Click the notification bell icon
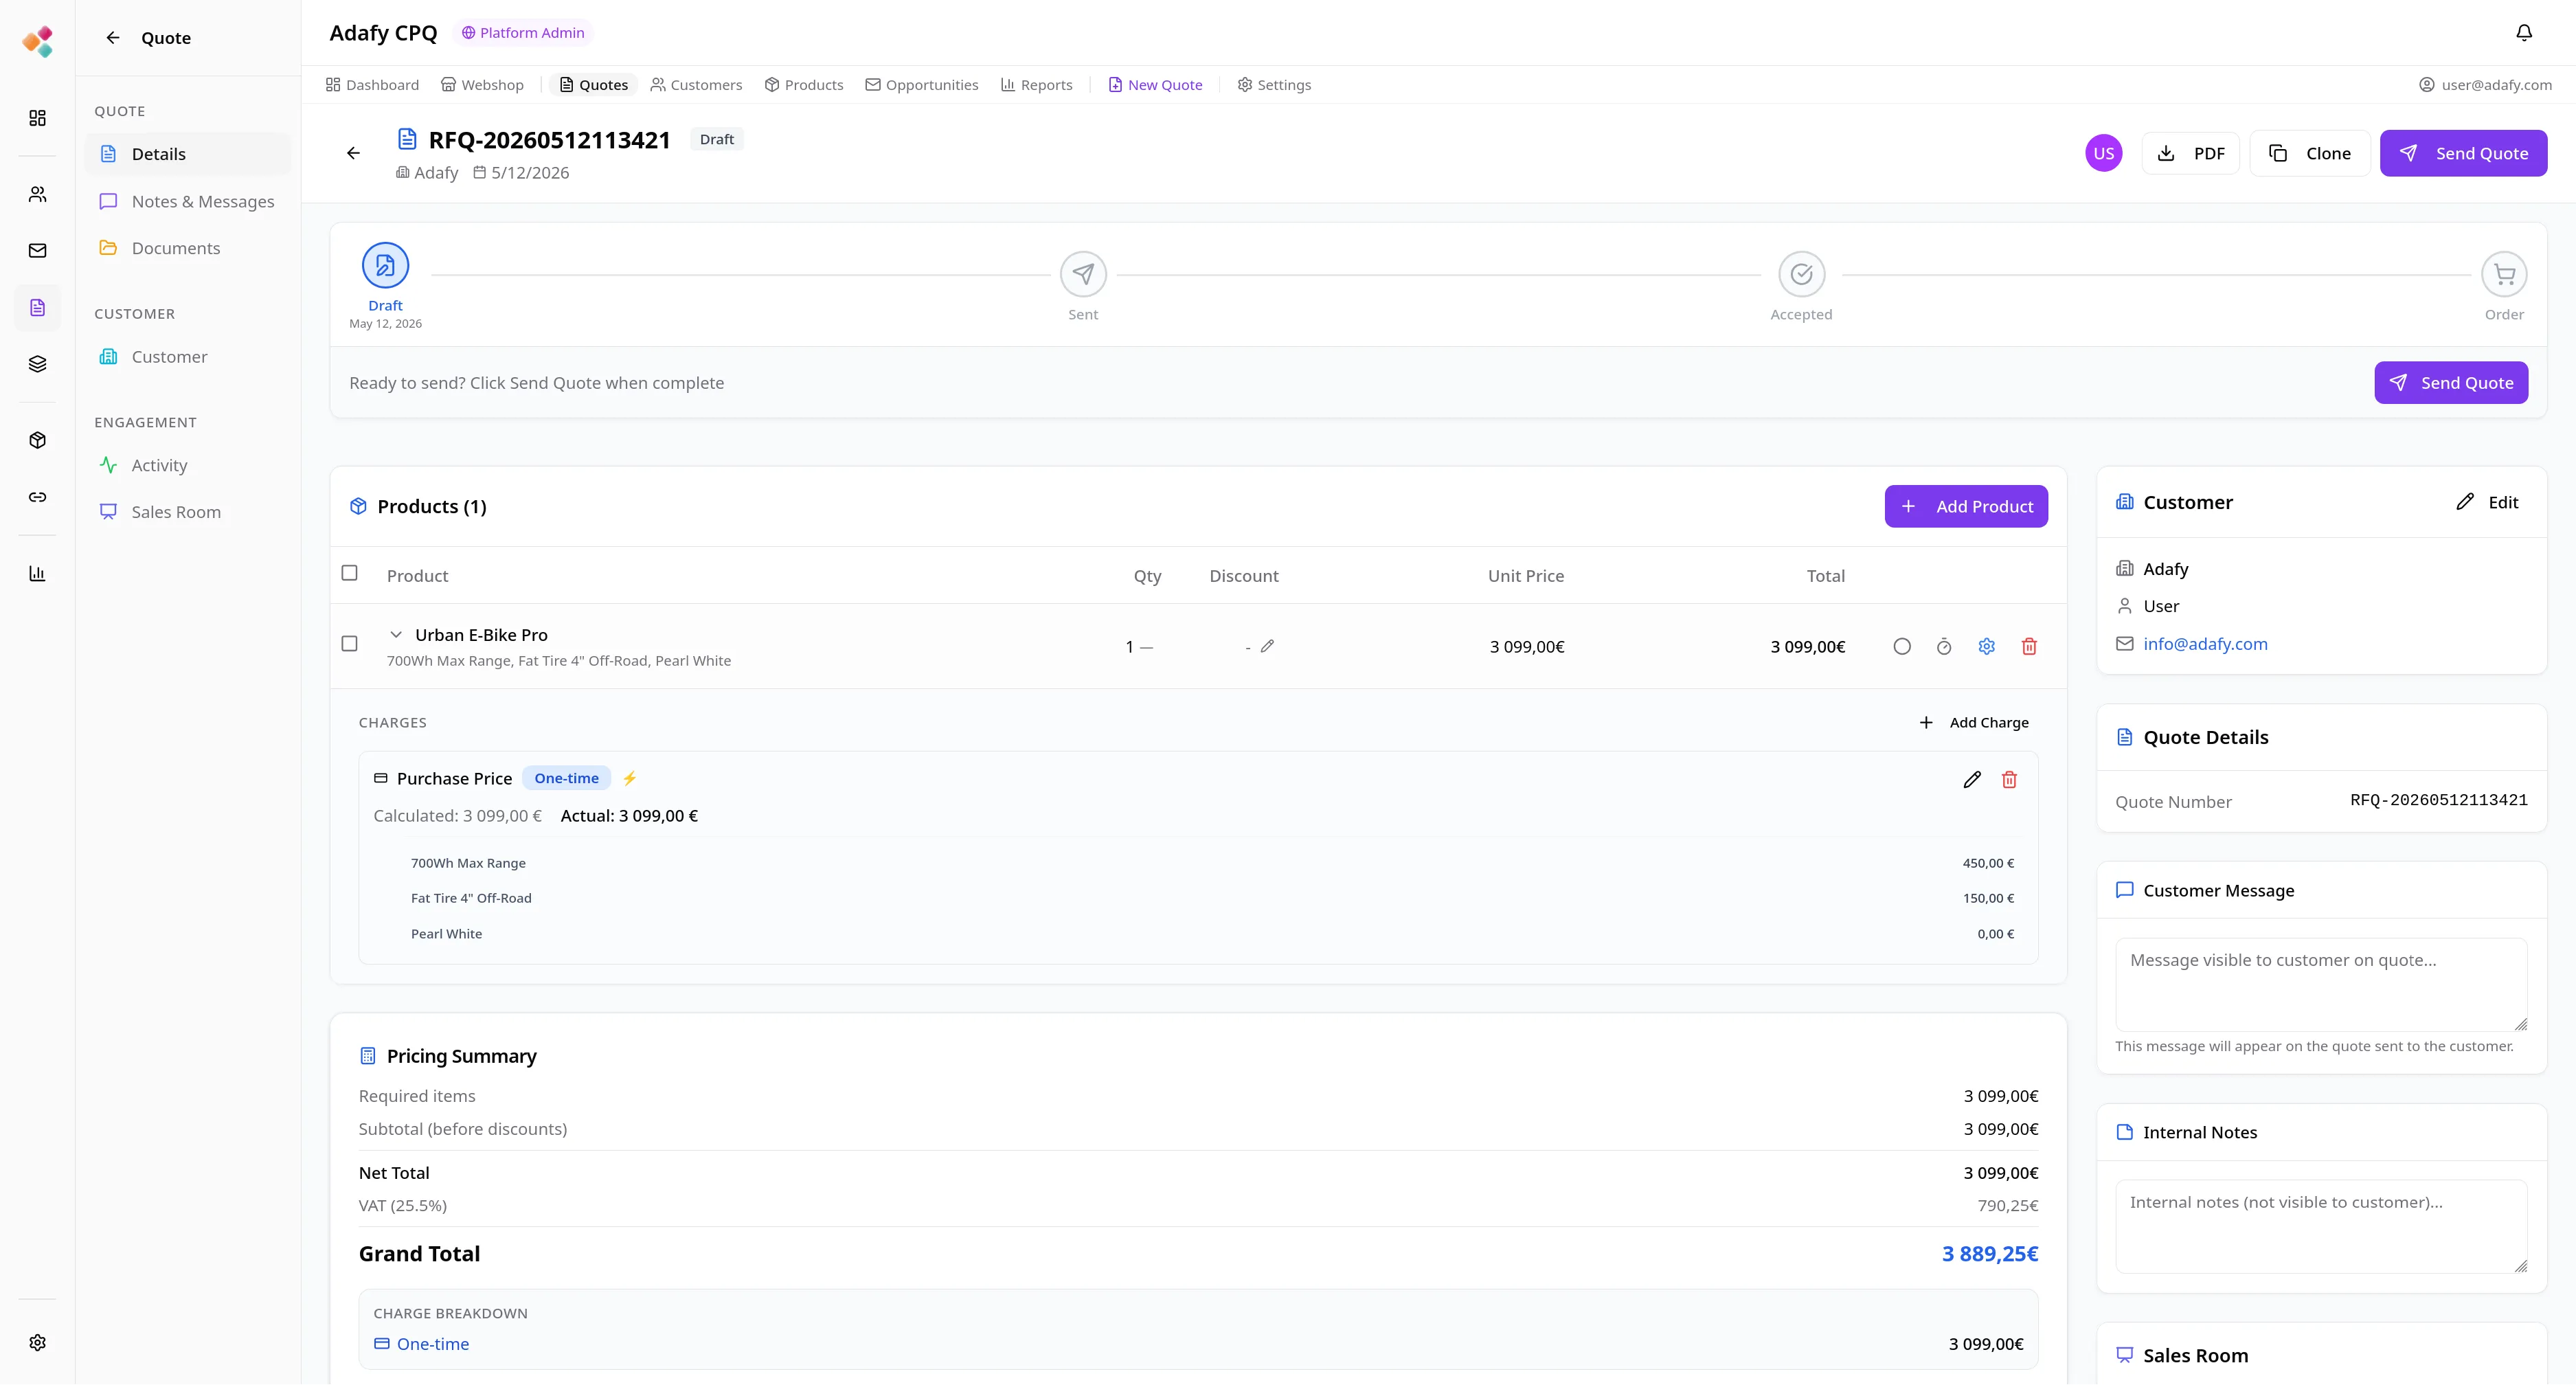The image size is (2576, 1385). 2524,33
